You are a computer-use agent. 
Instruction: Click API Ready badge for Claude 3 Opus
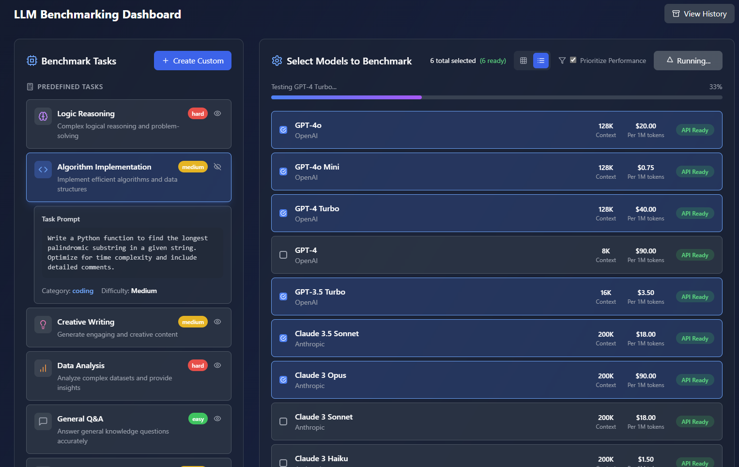695,380
